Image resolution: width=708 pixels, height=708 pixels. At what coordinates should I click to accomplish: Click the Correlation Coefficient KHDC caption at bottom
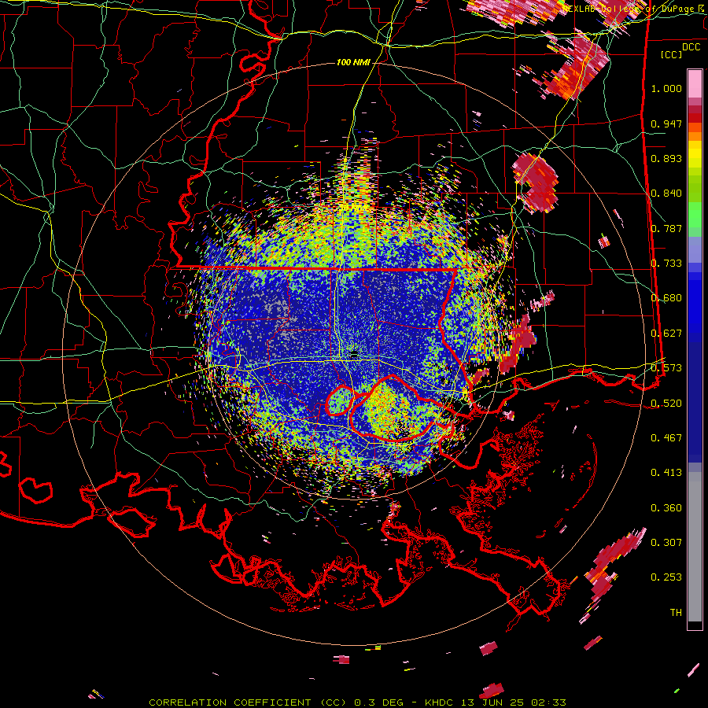[x=357, y=702]
